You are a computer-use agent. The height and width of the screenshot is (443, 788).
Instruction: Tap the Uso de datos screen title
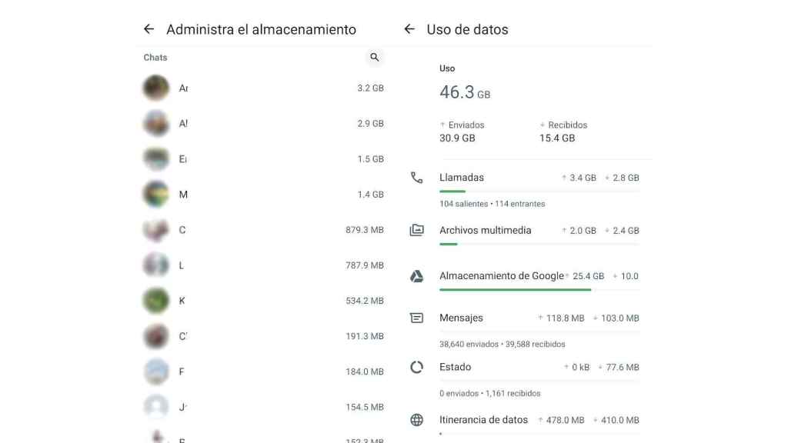tap(467, 29)
